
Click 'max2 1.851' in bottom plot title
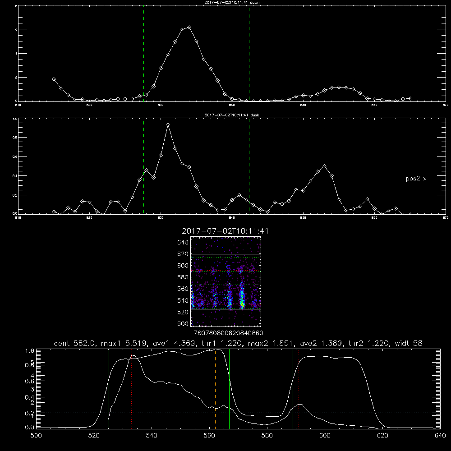point(271,343)
